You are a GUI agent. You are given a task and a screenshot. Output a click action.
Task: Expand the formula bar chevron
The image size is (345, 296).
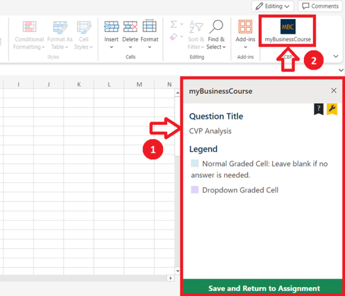(341, 70)
